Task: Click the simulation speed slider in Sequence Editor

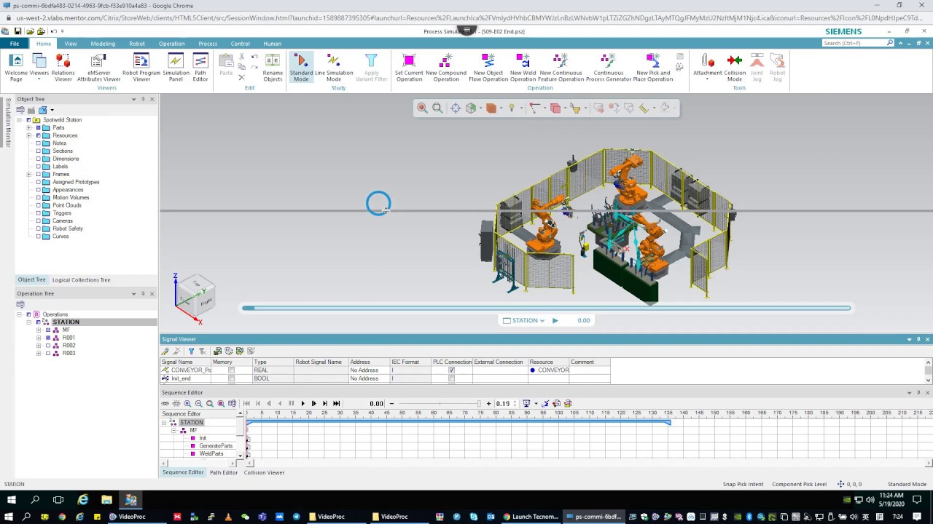Action: click(x=440, y=403)
